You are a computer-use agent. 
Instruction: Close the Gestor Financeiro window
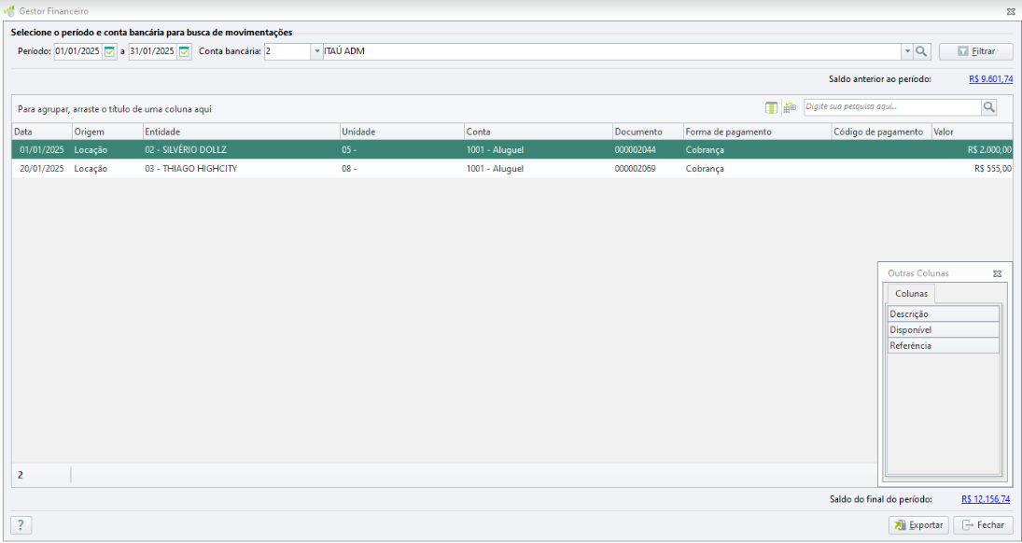click(x=1011, y=11)
